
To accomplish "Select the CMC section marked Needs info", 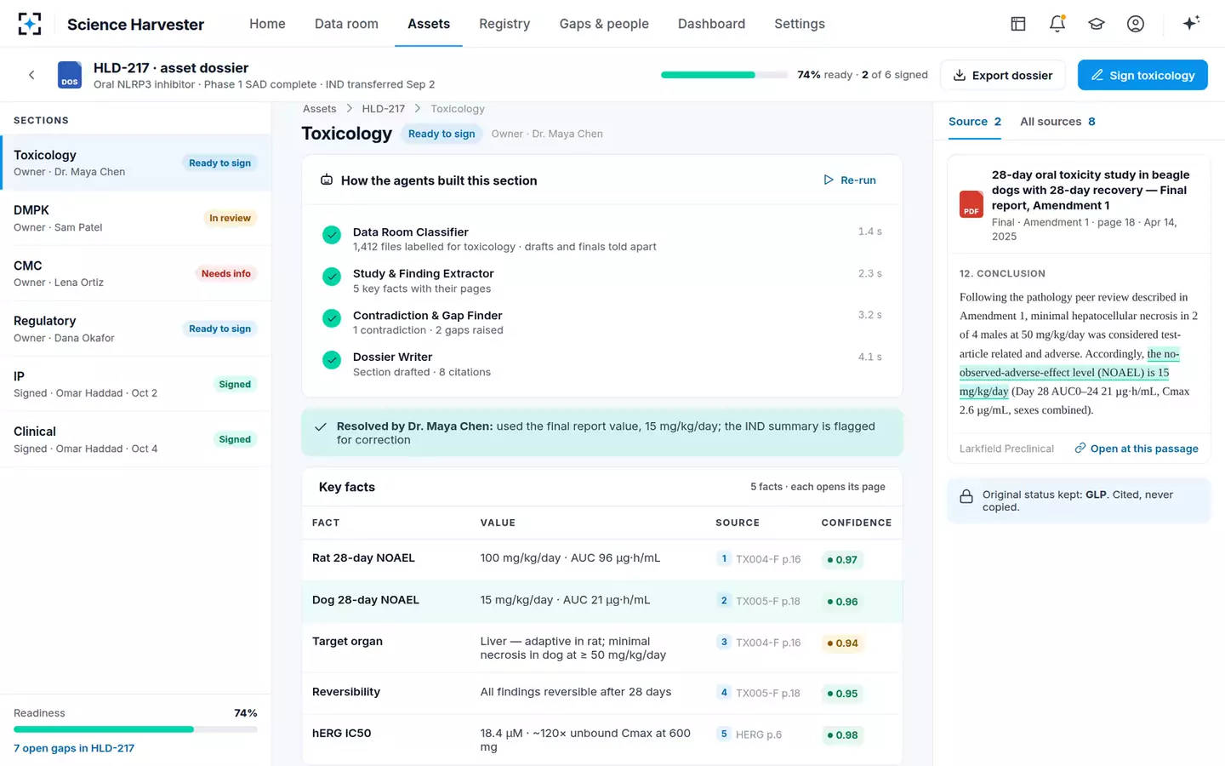I will point(135,273).
